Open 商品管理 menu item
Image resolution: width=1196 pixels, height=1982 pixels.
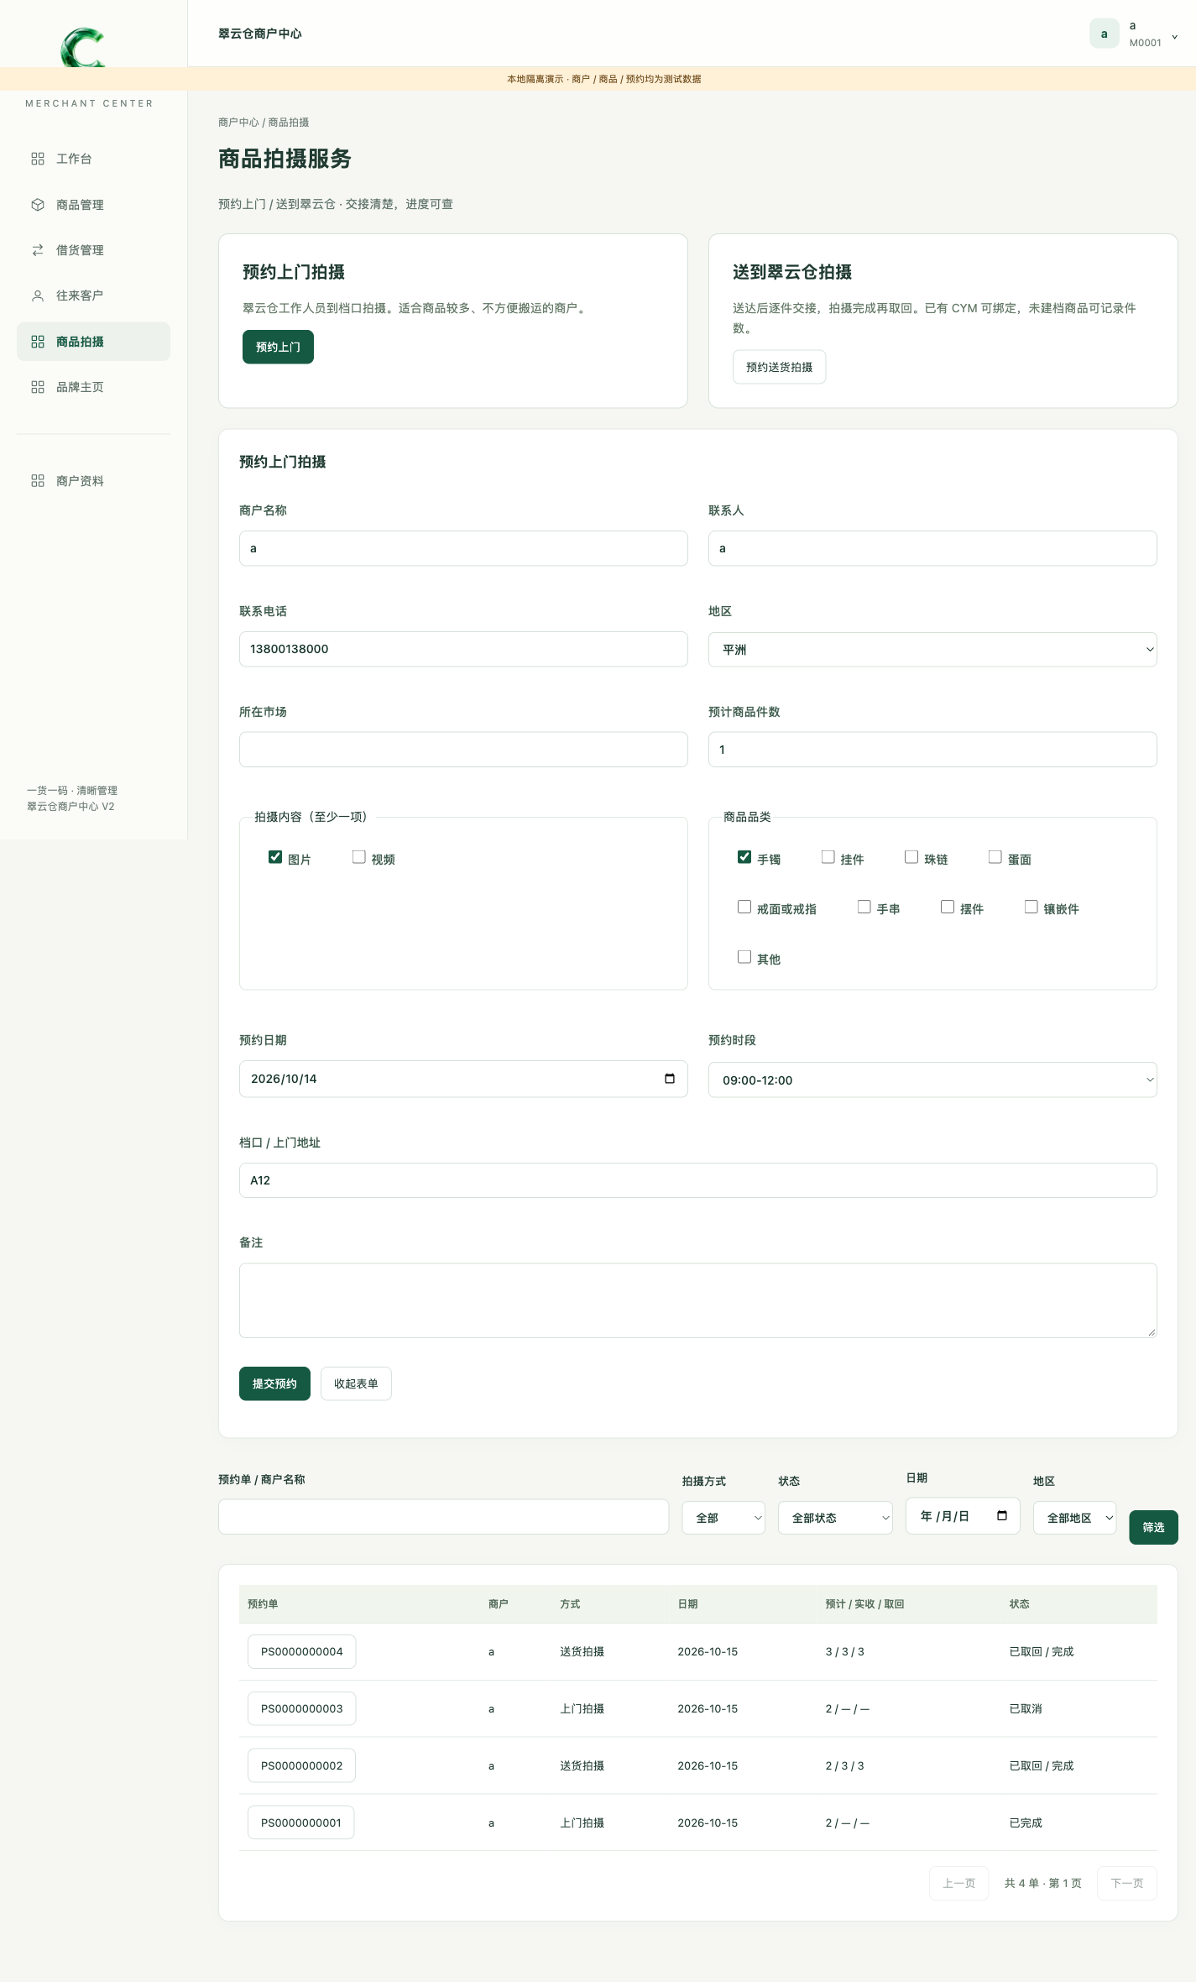pyautogui.click(x=93, y=205)
